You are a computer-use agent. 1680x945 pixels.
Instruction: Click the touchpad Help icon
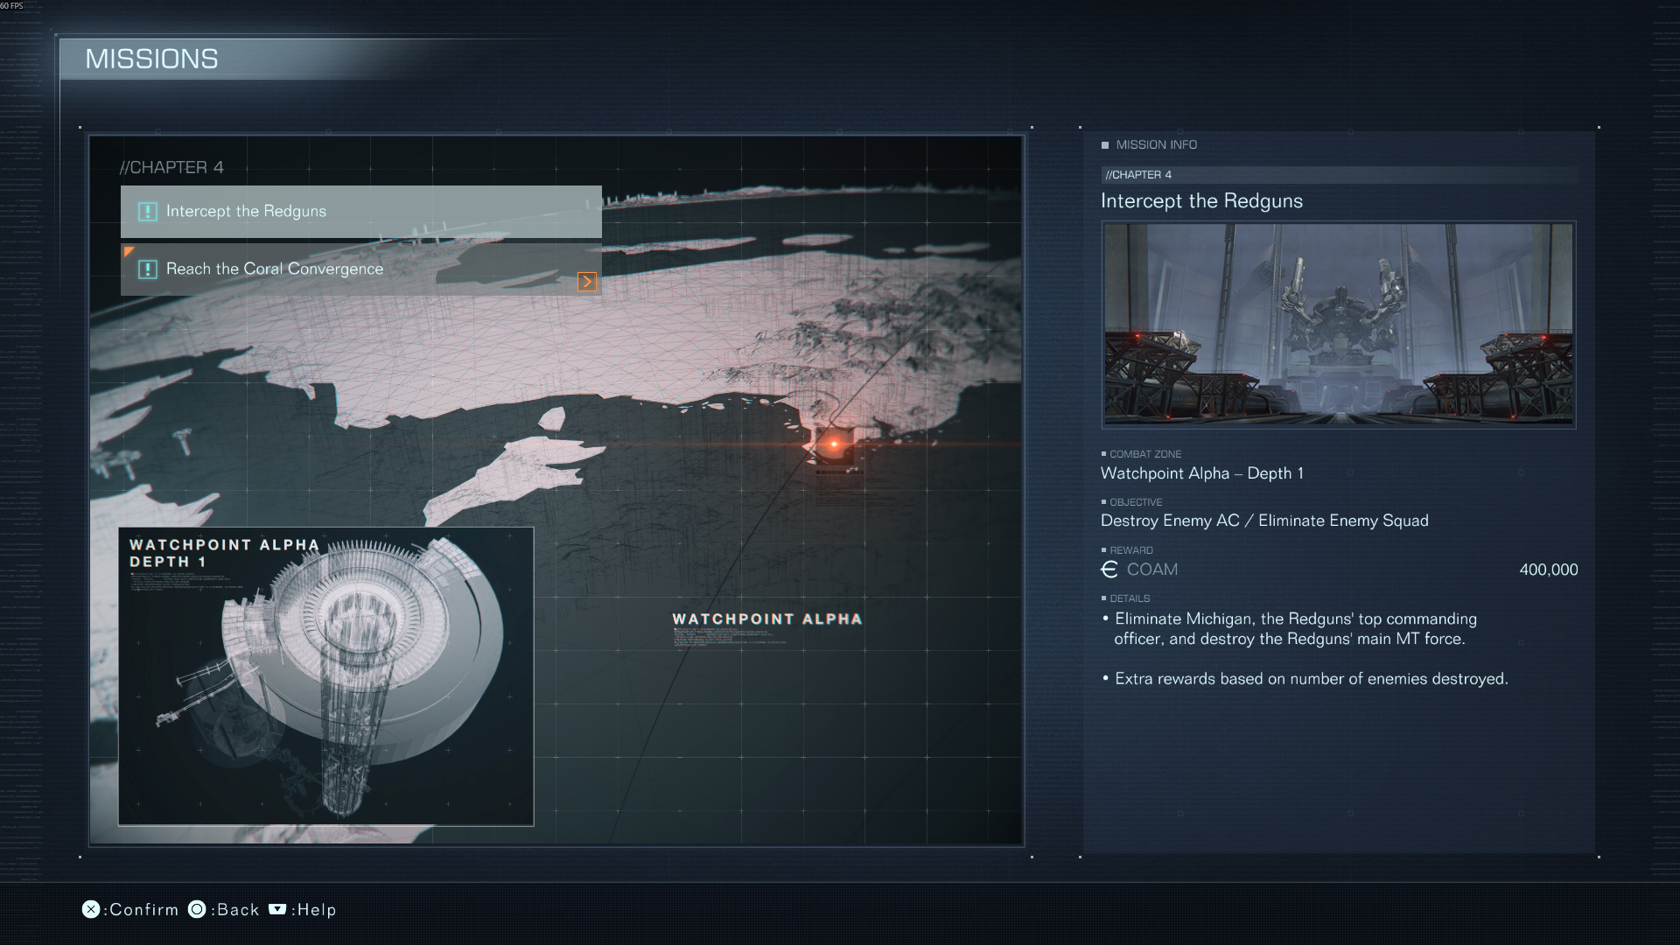[277, 909]
